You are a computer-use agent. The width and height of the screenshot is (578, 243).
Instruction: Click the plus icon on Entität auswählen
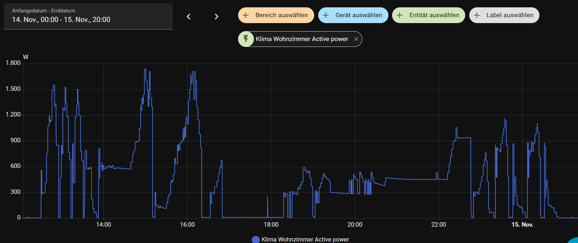coord(400,15)
